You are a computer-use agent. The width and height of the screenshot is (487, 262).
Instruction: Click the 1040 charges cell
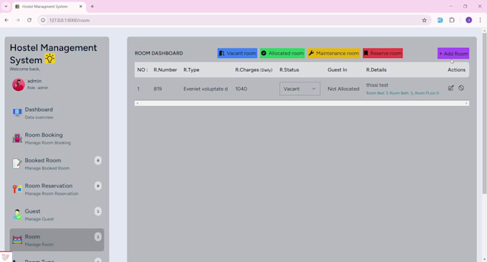pyautogui.click(x=241, y=89)
